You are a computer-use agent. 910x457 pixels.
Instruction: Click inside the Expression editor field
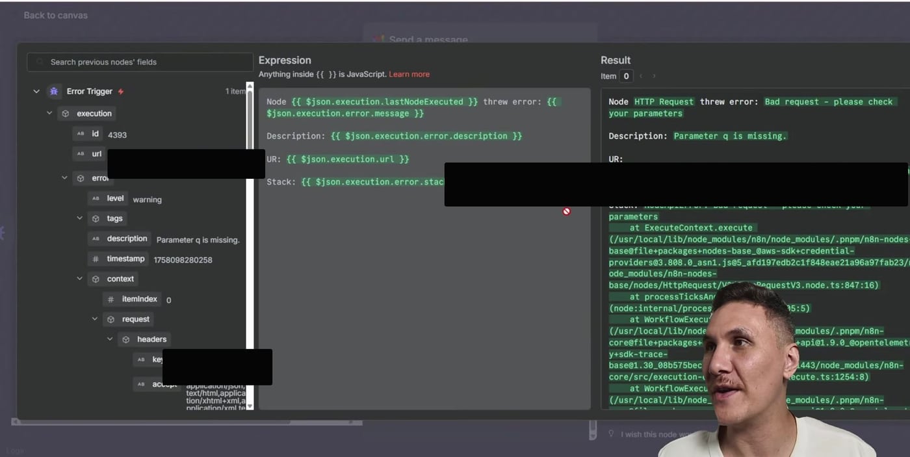click(x=424, y=249)
